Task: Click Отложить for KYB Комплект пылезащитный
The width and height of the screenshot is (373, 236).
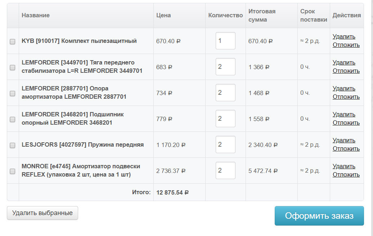Action: [346, 45]
